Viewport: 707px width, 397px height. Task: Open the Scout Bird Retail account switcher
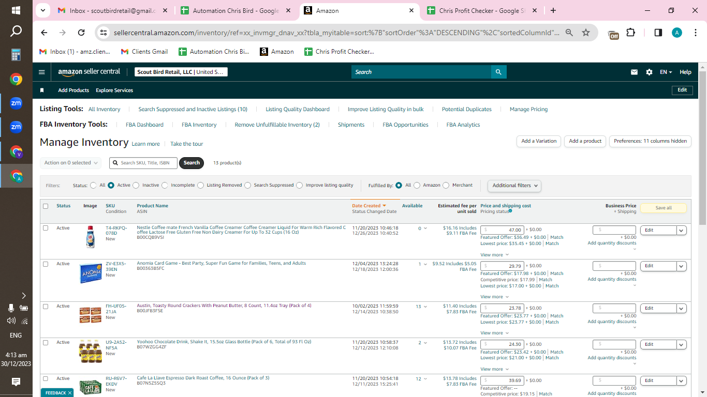coord(181,72)
